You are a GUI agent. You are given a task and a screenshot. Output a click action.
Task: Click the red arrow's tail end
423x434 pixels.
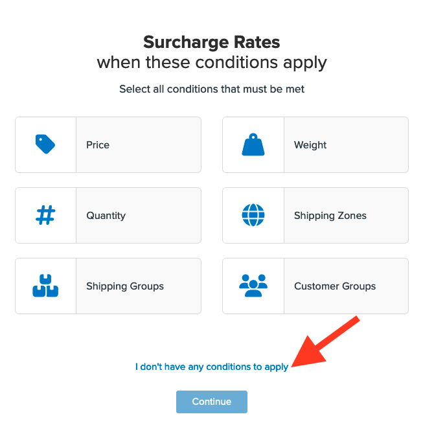pos(356,319)
